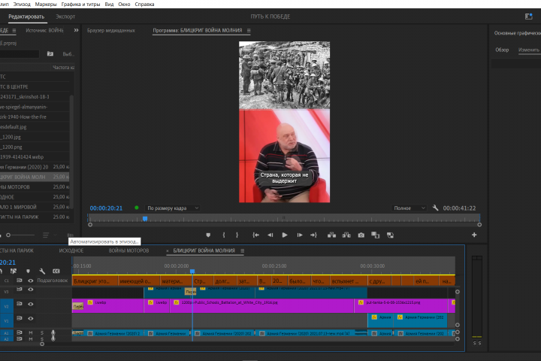The width and height of the screenshot is (541, 361).
Task: Open the Workspaces icon at top right
Action: pos(528,17)
